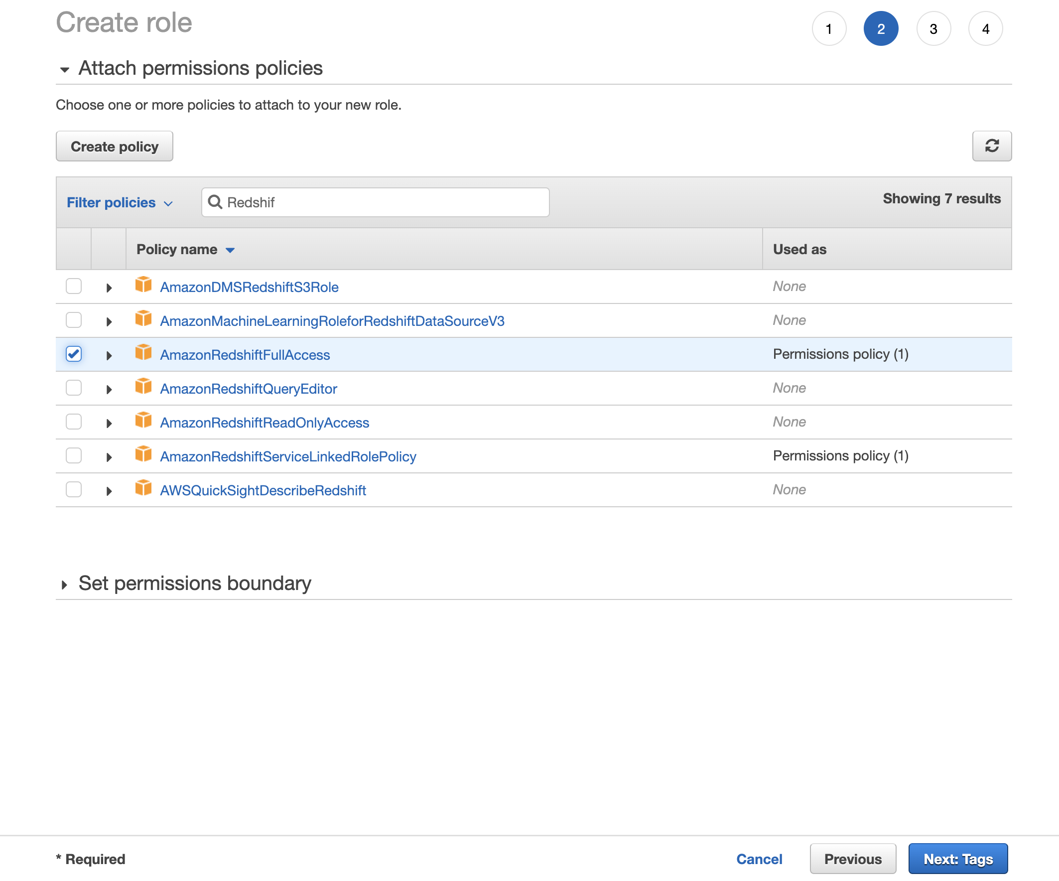Open the AmazonRedshiftQueryEditor policy link
Screen dimensions: 1059x881
click(x=249, y=389)
